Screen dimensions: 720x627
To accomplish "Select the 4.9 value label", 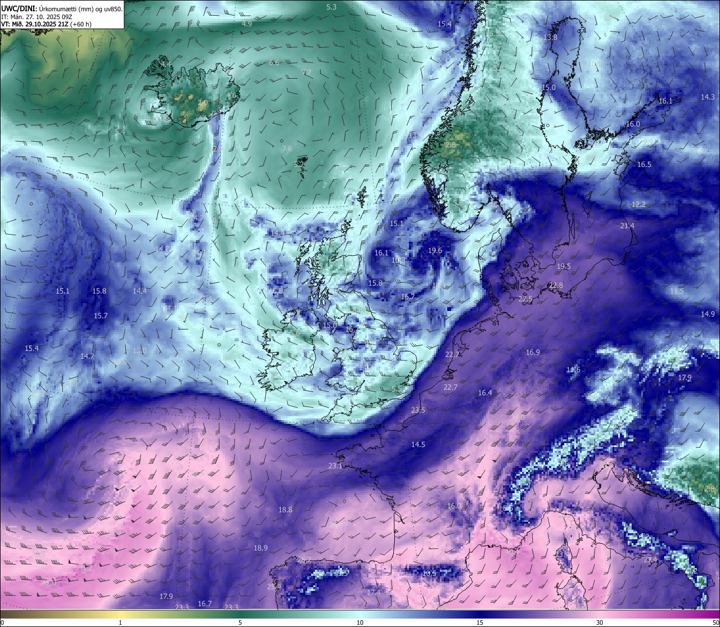I will point(247,24).
